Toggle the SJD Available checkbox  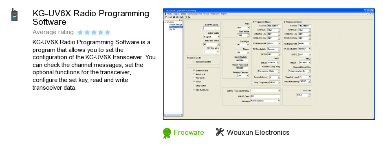click(194, 90)
